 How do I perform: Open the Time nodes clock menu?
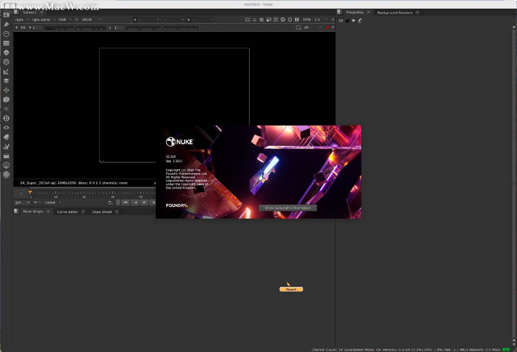coord(6,34)
